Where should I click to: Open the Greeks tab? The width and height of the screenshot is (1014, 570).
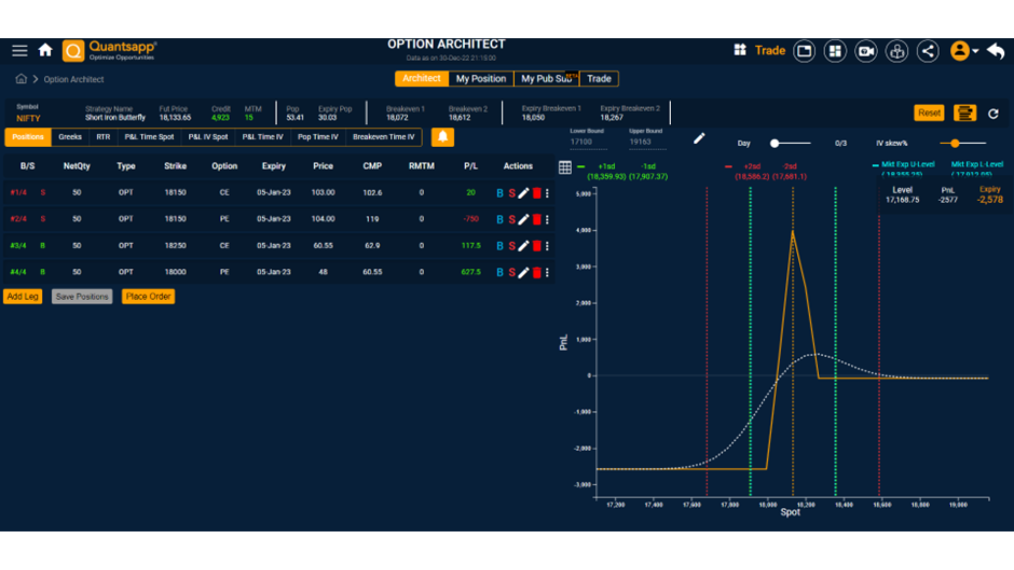tap(70, 137)
